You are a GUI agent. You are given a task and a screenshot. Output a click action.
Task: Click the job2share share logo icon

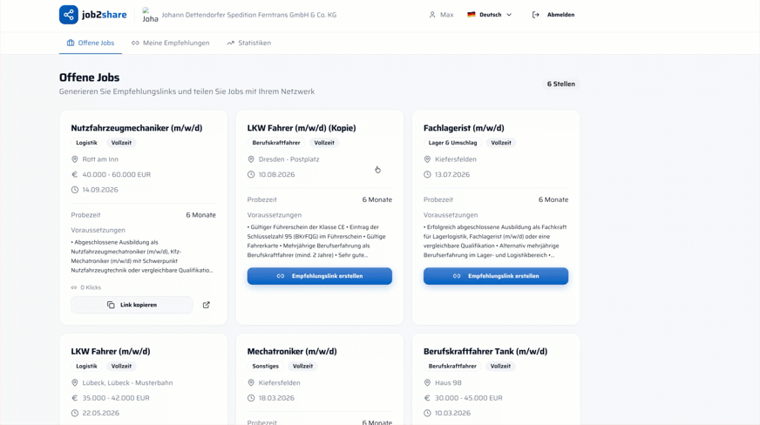pyautogui.click(x=68, y=15)
